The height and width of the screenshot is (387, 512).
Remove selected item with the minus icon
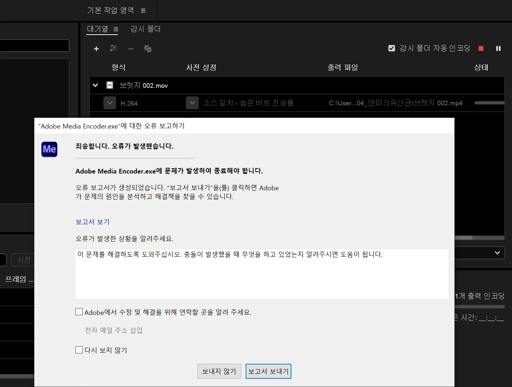[x=131, y=49]
